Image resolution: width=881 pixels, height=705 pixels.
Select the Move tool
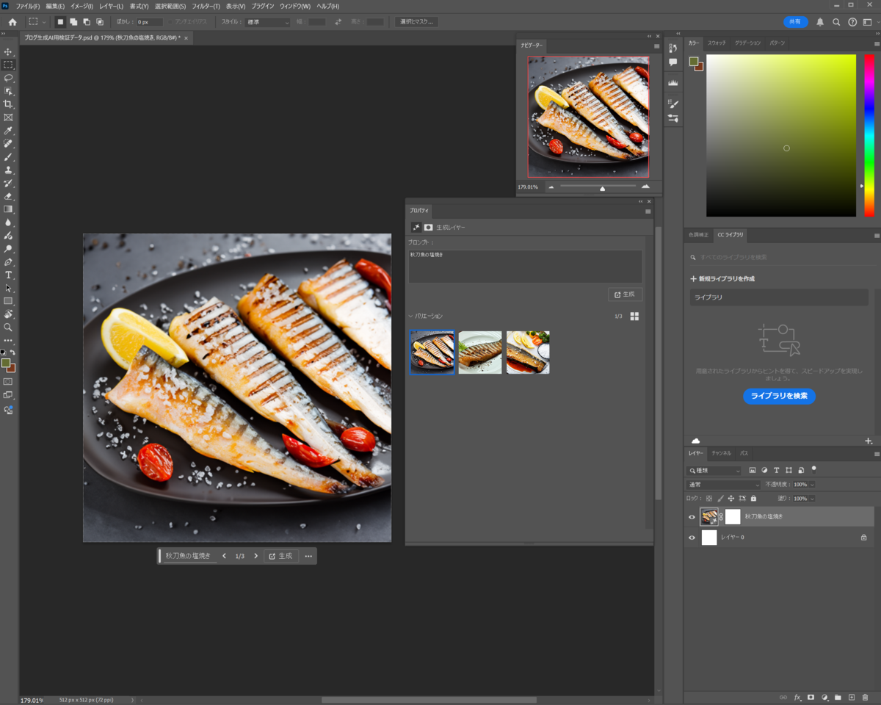[8, 52]
